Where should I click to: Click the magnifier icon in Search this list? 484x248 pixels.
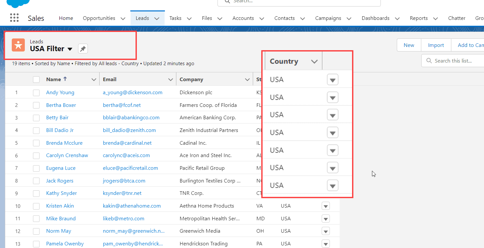pyautogui.click(x=429, y=61)
